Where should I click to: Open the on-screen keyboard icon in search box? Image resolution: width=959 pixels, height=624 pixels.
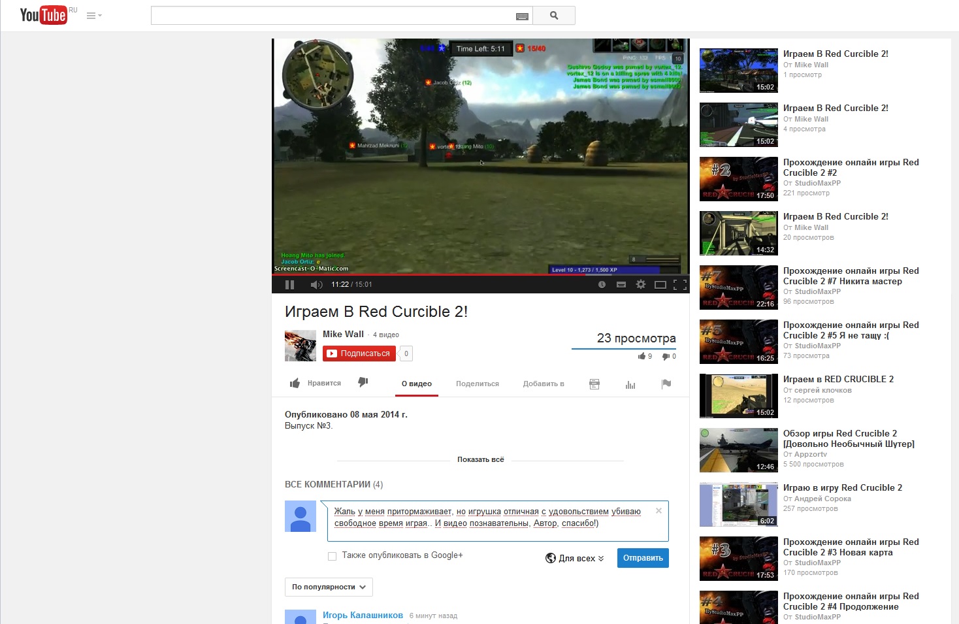click(x=522, y=16)
